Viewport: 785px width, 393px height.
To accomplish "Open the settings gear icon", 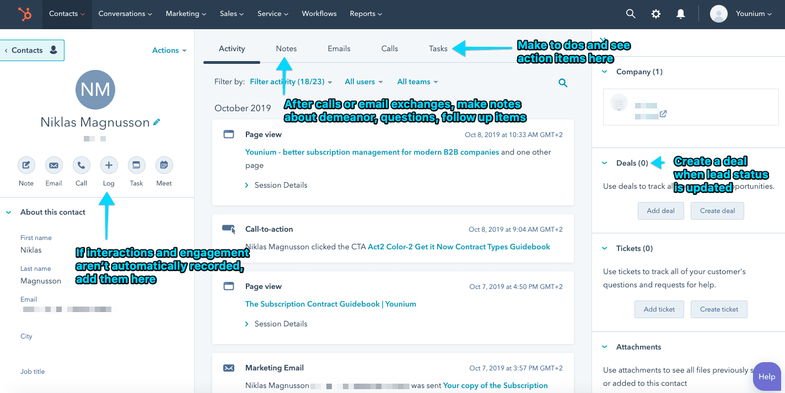I will pyautogui.click(x=656, y=14).
